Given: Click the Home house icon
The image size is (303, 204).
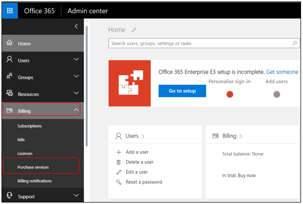Looking at the screenshot, I should pyautogui.click(x=9, y=43).
